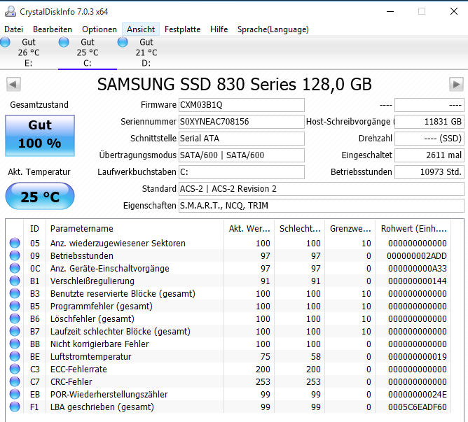The image size is (468, 422).
Task: Click the 25 °C temperature button
Action: 40,196
